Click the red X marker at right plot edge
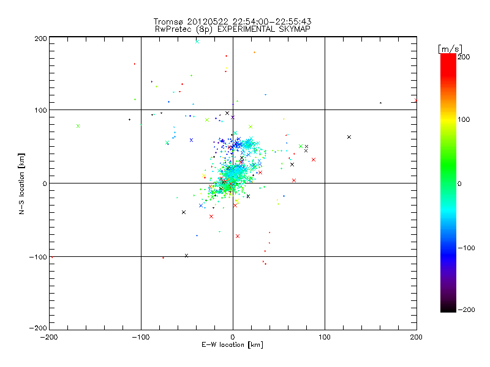Image resolution: width=490 pixels, height=367 pixels. [416, 100]
